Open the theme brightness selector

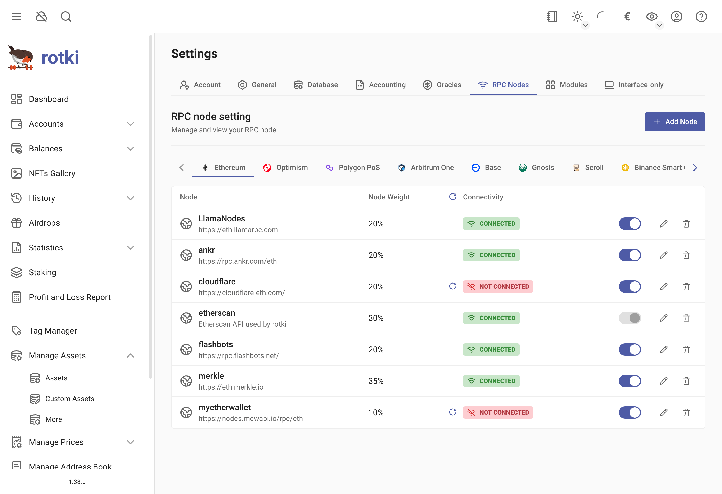(x=577, y=17)
